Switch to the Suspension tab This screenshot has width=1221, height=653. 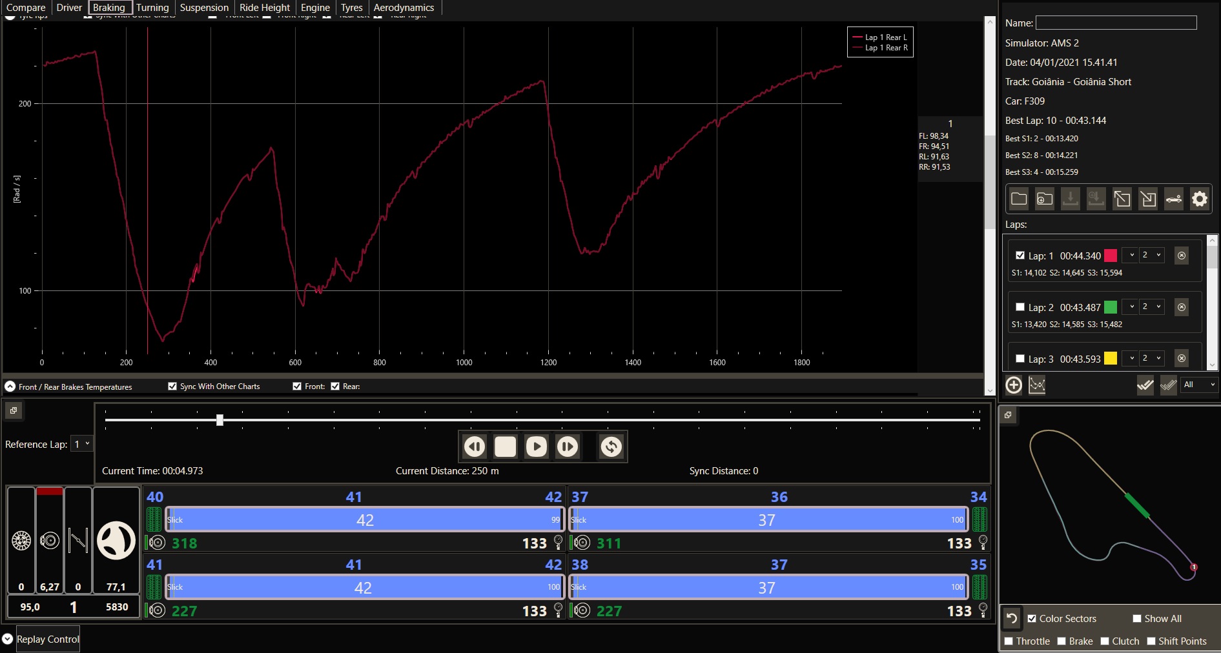pyautogui.click(x=204, y=8)
